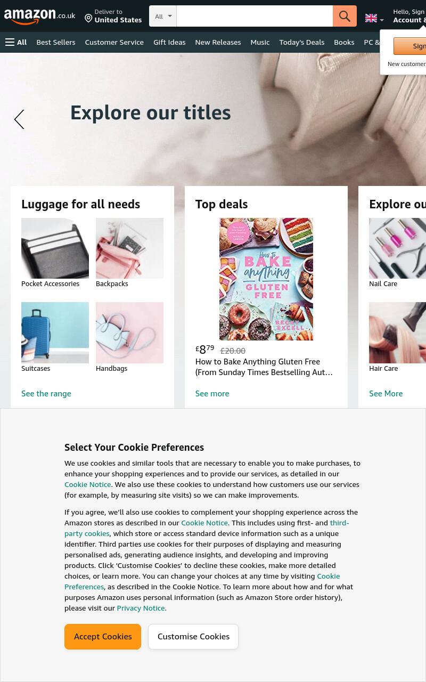The width and height of the screenshot is (426, 682).
Task: Open How to Bake Anything book cover
Action: pos(266,279)
